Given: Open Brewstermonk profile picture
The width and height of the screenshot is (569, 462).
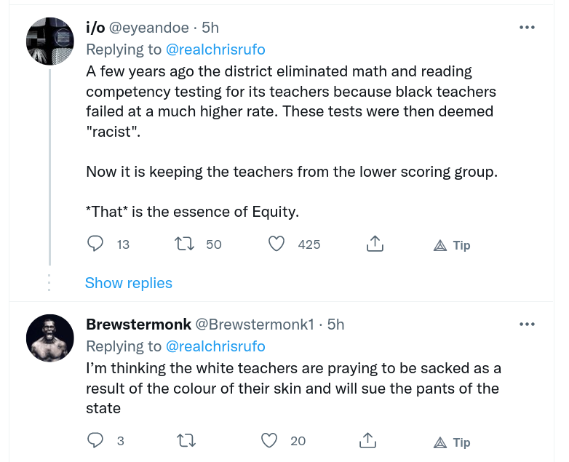Looking at the screenshot, I should (x=50, y=338).
